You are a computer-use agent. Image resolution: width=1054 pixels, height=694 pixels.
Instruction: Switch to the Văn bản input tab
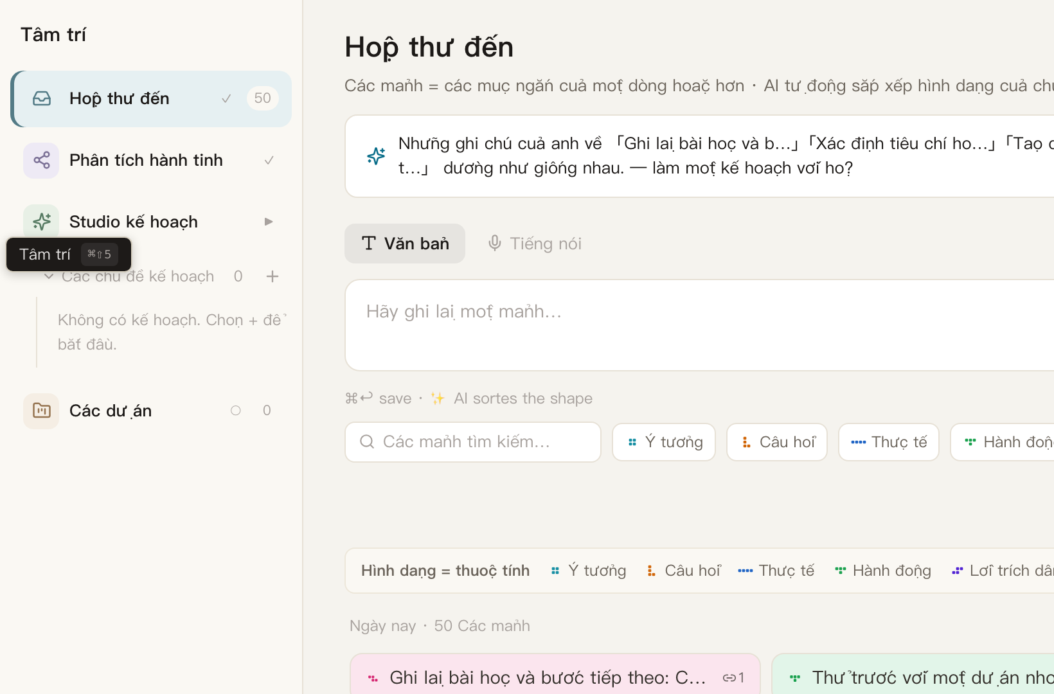coord(405,244)
